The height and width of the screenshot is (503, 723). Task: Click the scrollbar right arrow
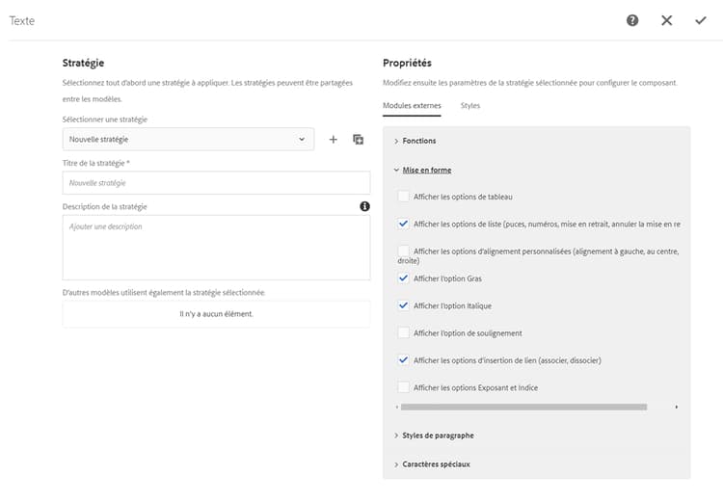(x=677, y=408)
